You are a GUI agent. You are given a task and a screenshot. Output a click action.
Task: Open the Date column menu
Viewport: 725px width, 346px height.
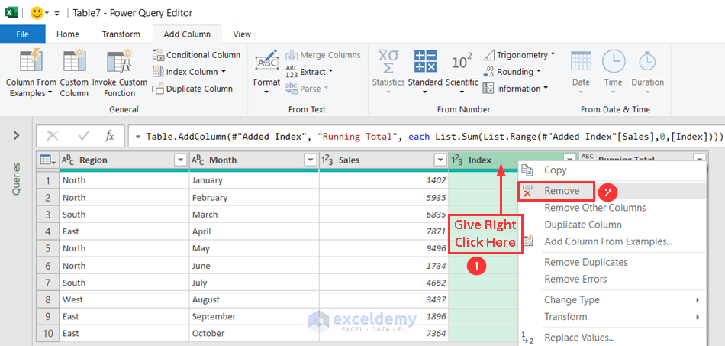click(581, 72)
